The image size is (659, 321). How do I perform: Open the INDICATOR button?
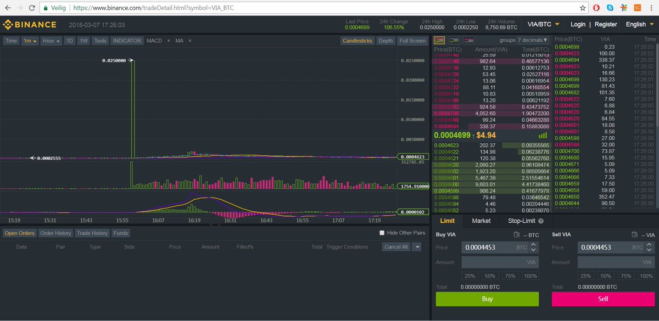click(x=127, y=41)
